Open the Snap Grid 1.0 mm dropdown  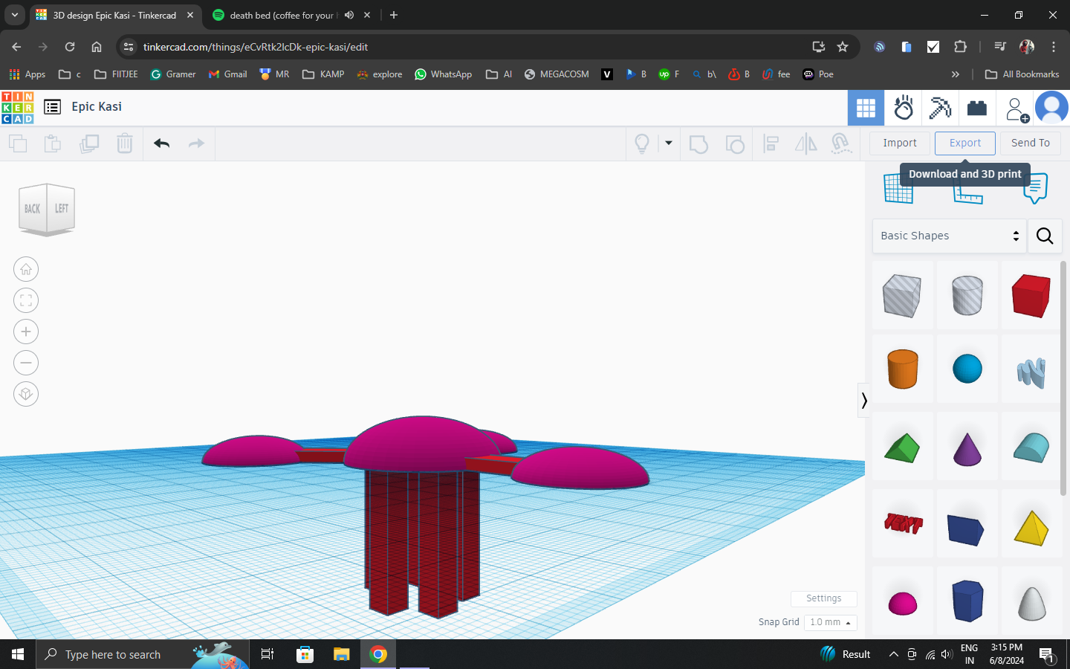tap(830, 622)
